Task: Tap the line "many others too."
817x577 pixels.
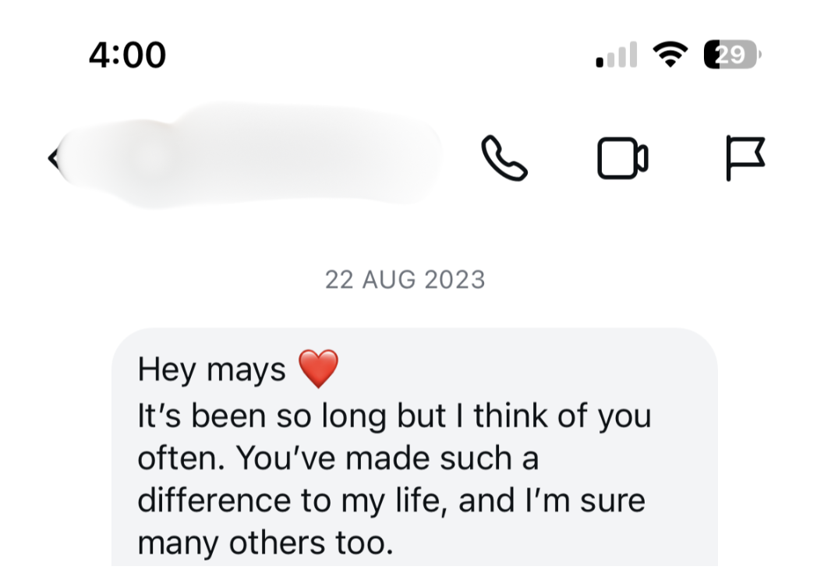Action: tap(265, 542)
